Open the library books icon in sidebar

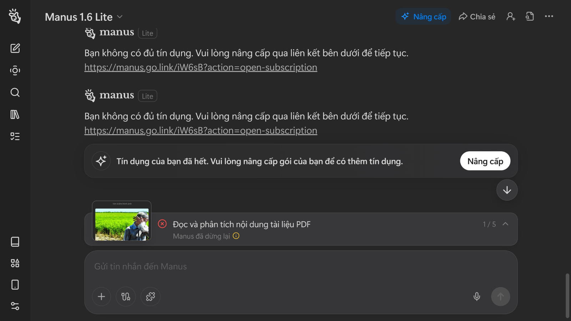pyautogui.click(x=15, y=114)
